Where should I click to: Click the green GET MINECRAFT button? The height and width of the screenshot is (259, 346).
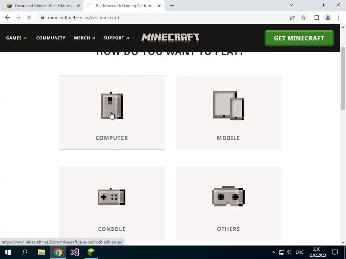tap(299, 38)
